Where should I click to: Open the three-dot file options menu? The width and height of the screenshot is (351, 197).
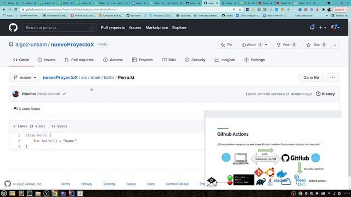[x=333, y=78]
